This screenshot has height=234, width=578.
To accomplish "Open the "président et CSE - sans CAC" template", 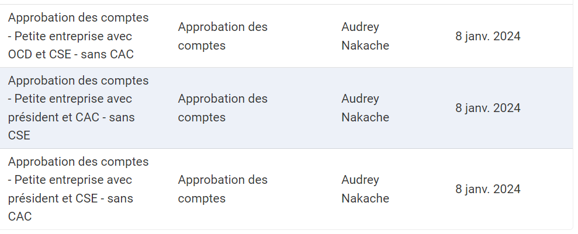I will pos(78,189).
